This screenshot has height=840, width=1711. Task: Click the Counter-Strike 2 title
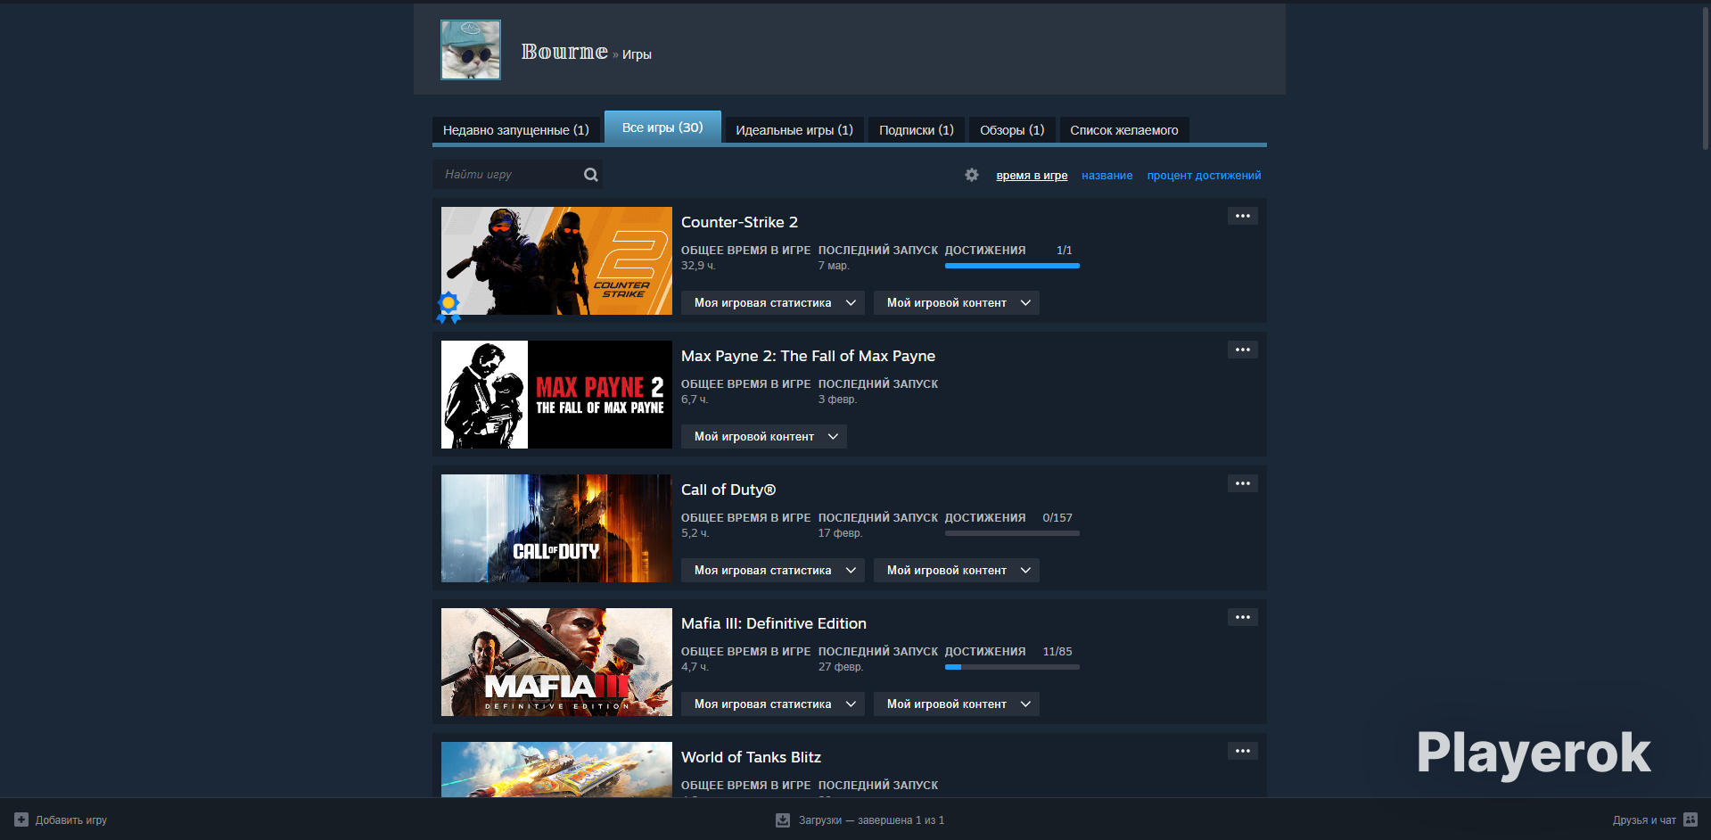pos(739,222)
